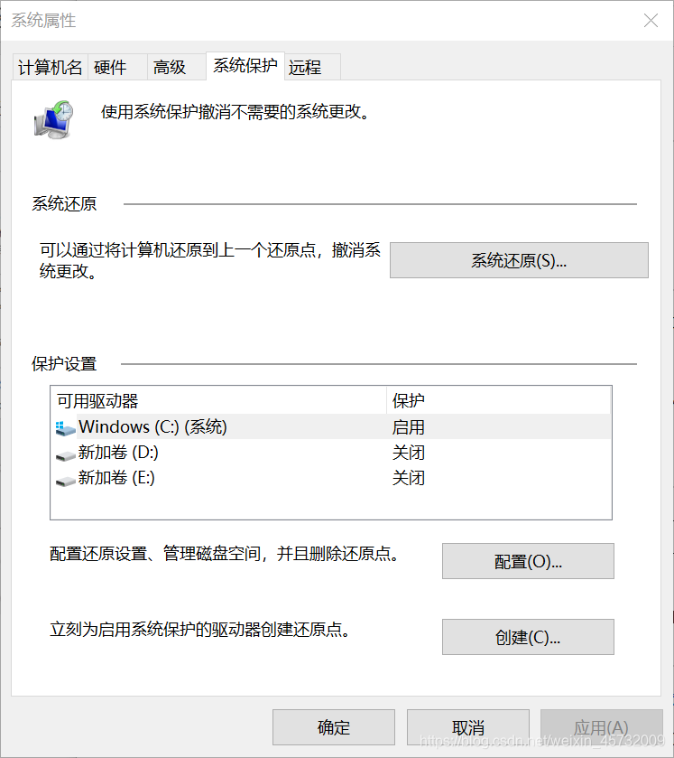Open 配置(O)... settings button
674x758 pixels.
[x=528, y=561]
